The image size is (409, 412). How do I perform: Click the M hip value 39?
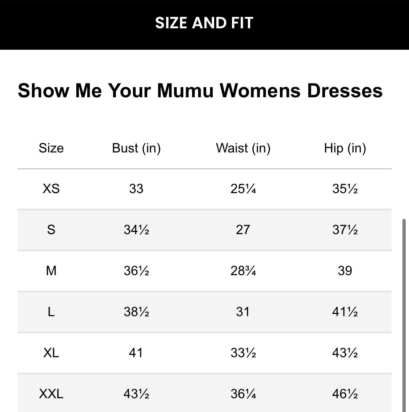coord(345,271)
